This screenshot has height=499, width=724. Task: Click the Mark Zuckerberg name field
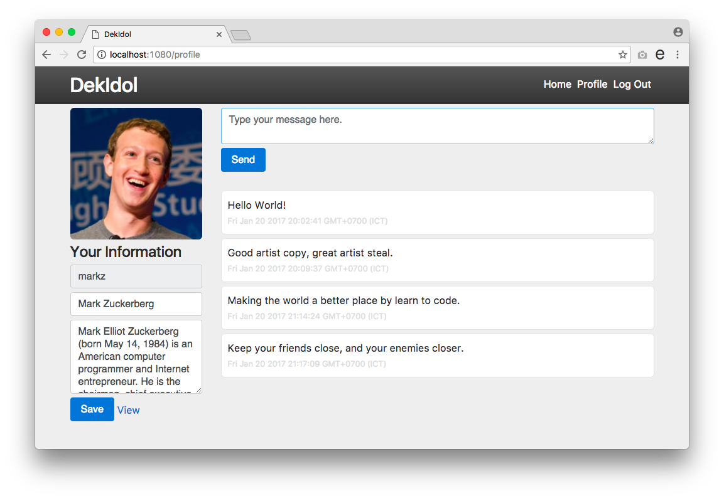(136, 304)
